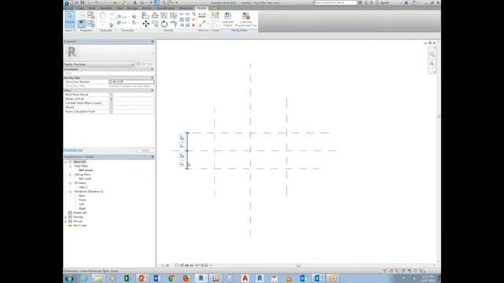Click the OmniClass Number input field
504x283 pixels.
[132, 82]
